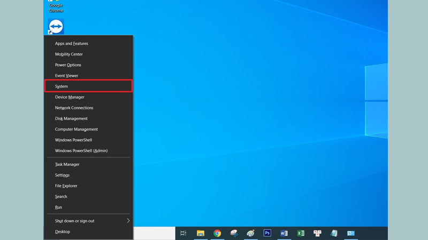Open the Paint palette icon in taskbar
Viewport: 428px width, 240px height.
point(250,233)
